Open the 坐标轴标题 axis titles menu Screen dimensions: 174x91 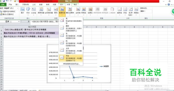tap(49, 11)
